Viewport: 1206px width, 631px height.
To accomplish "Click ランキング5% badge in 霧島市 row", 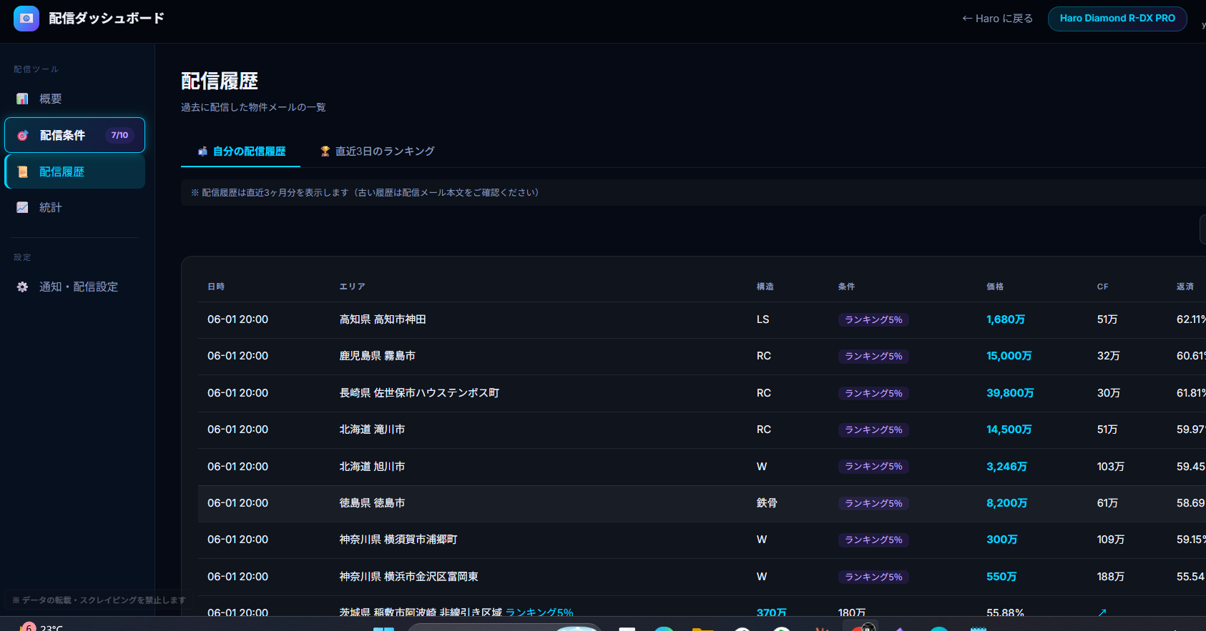I will pyautogui.click(x=873, y=356).
